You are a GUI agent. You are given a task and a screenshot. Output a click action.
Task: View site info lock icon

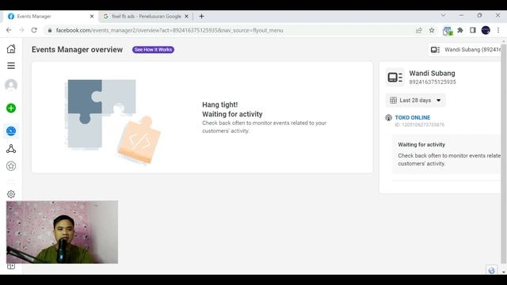pyautogui.click(x=49, y=30)
